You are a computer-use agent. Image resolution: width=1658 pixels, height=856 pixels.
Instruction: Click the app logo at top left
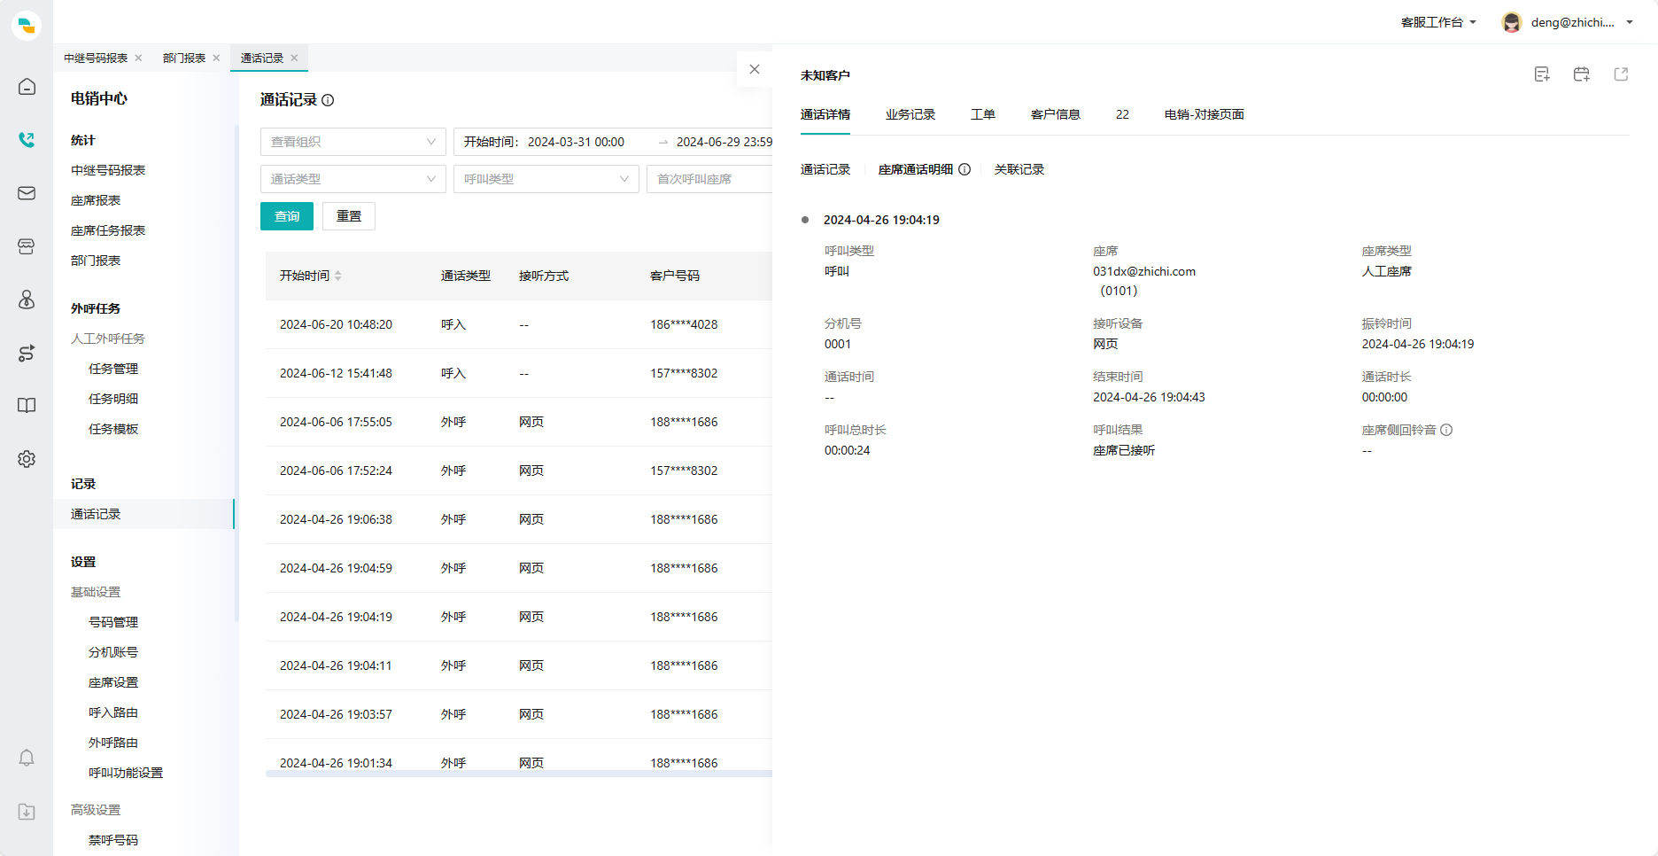tap(27, 25)
